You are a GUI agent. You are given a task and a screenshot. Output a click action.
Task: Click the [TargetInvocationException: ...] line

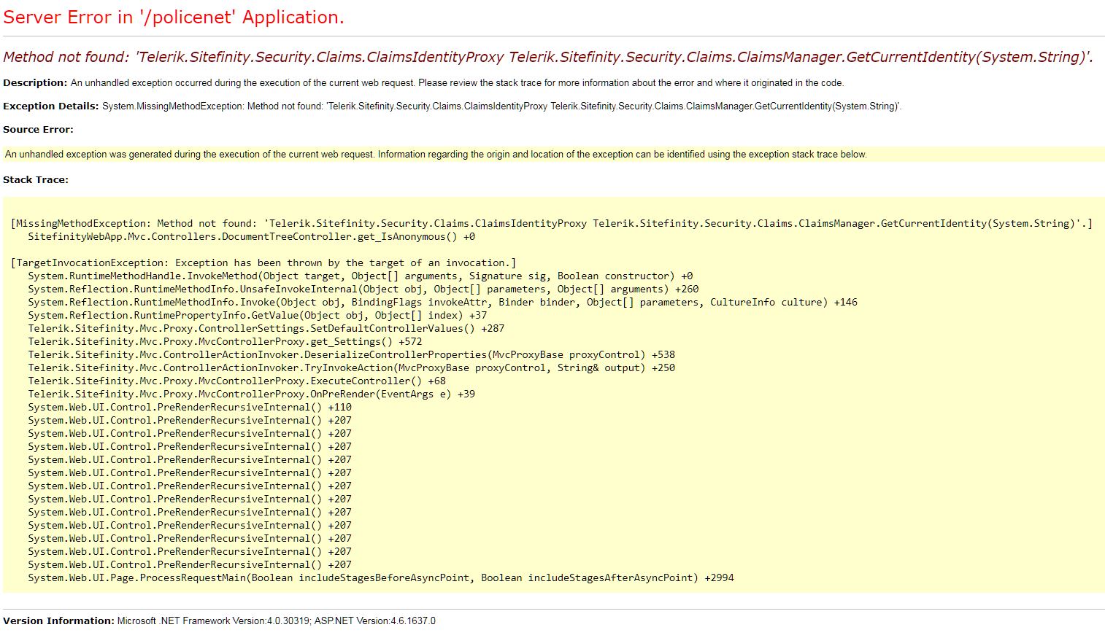pyautogui.click(x=263, y=262)
